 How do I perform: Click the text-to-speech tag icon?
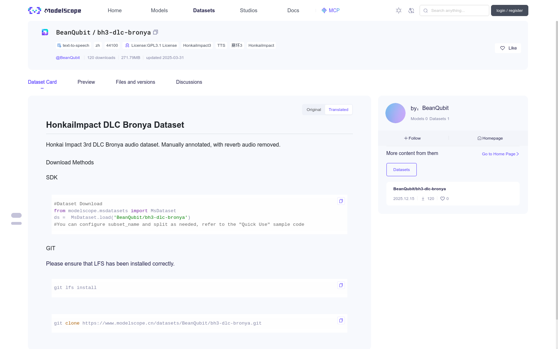pos(59,45)
